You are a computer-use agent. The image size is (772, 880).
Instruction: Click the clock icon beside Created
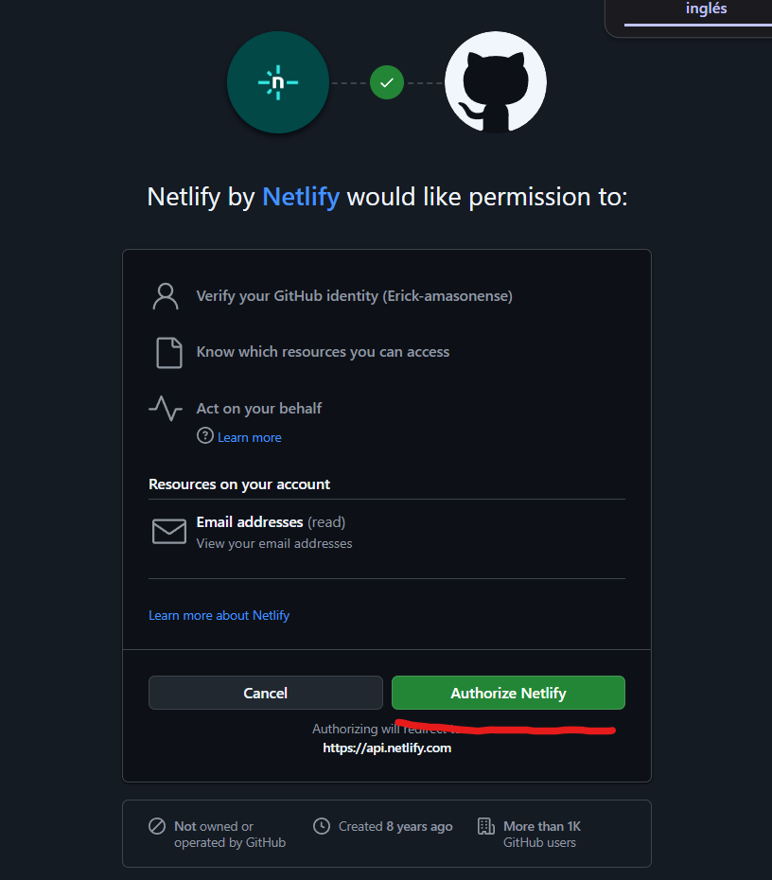(322, 826)
